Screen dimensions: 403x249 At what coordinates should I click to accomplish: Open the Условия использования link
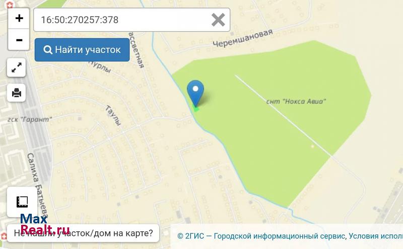pyautogui.click(x=376, y=236)
